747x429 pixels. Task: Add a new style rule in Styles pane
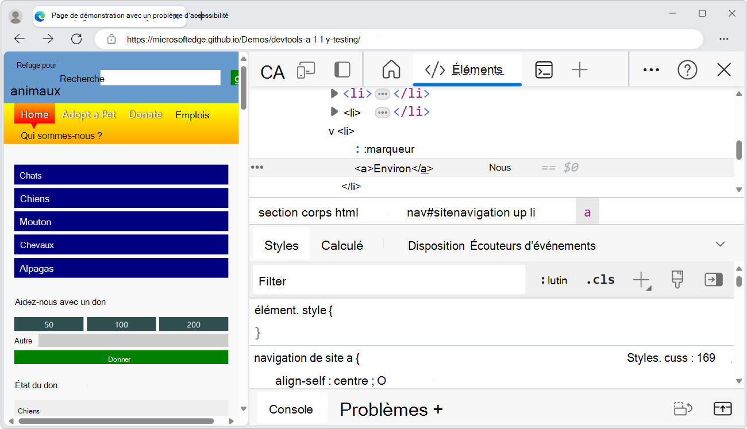[641, 280]
